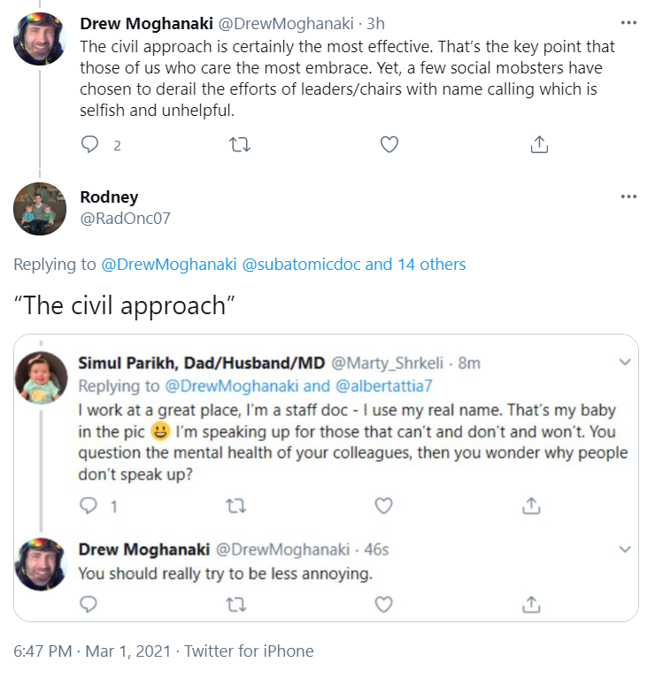Retweet Drew Moghanaki's civil approach tweet
This screenshot has height=678, width=655.
(239, 144)
